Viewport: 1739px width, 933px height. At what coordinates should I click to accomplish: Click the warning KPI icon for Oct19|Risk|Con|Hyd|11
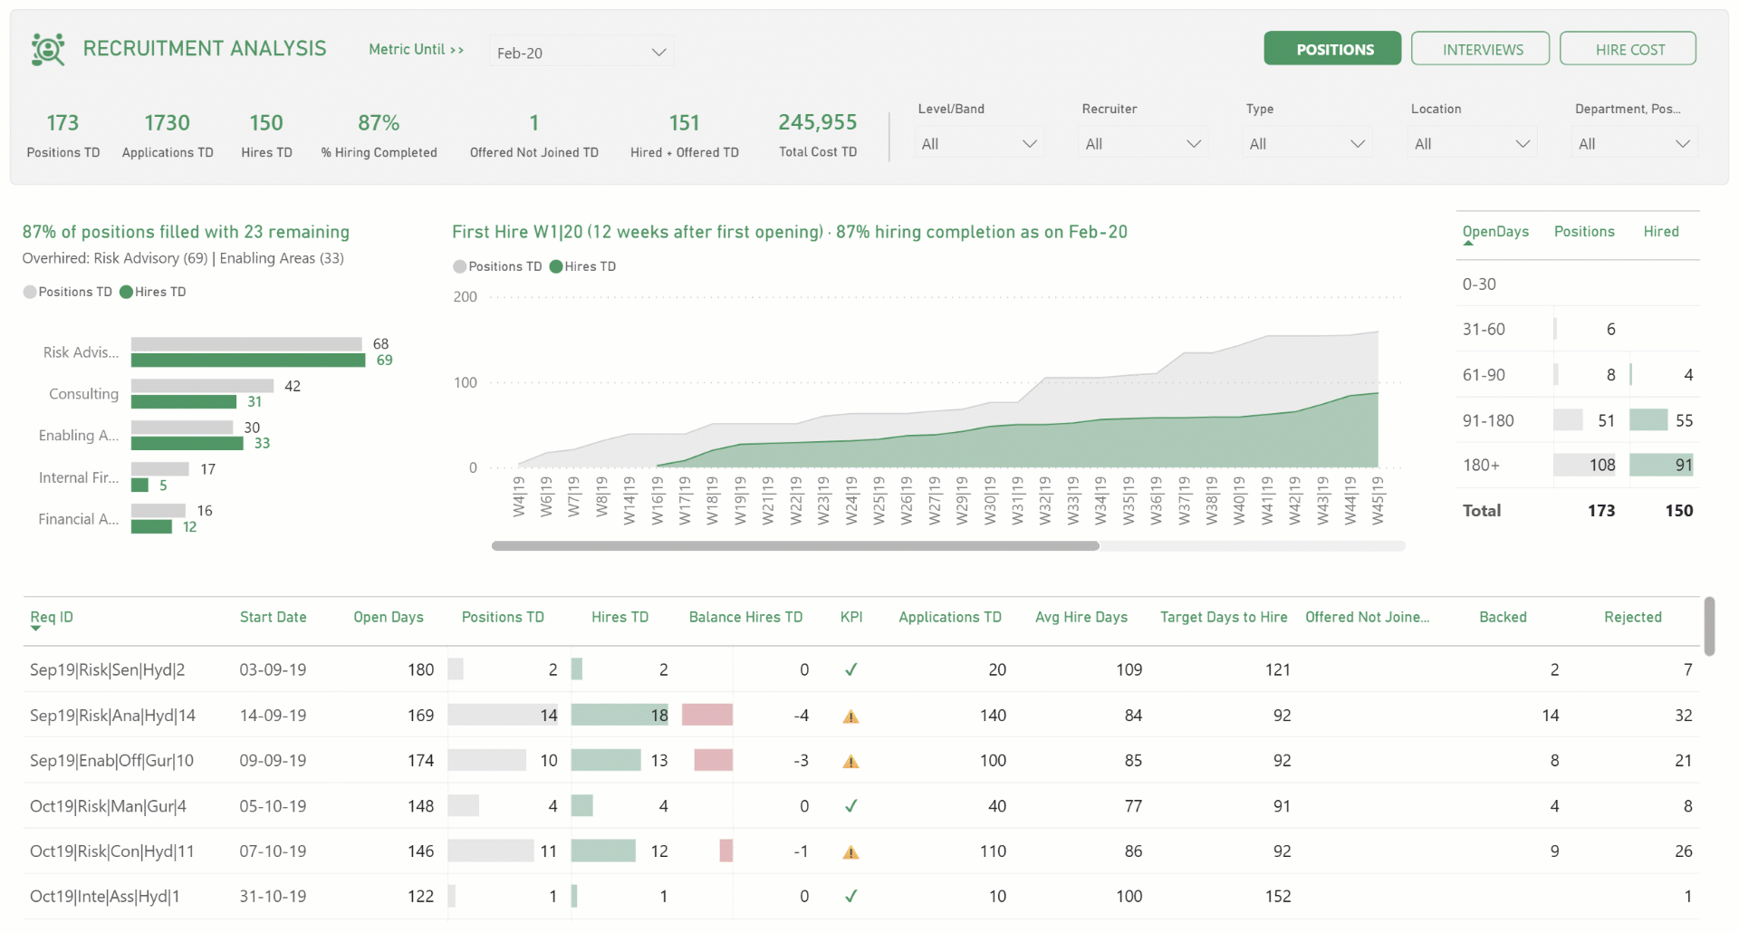pos(850,852)
